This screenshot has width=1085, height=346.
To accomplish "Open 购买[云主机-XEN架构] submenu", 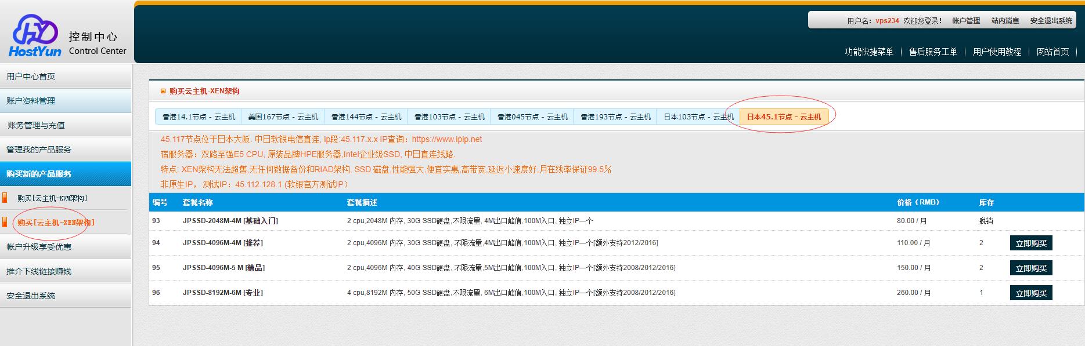I will pos(56,223).
